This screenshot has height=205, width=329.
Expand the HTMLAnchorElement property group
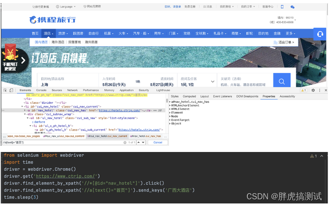170,106
